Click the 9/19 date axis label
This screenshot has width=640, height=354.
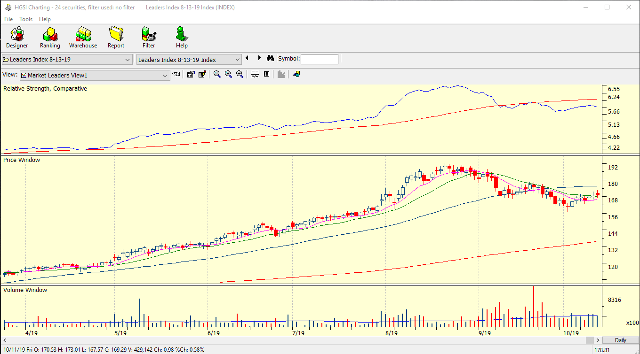[x=485, y=333]
